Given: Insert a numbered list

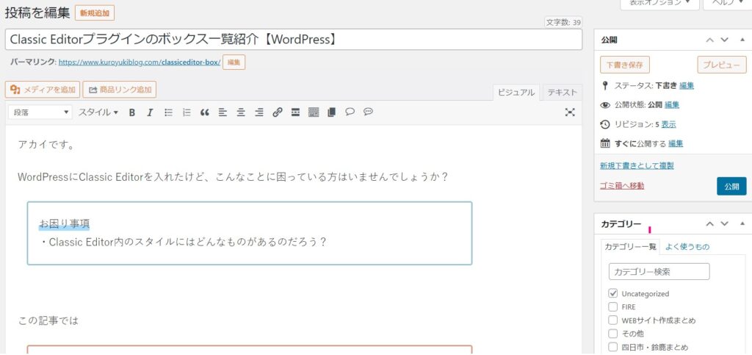Looking at the screenshot, I should (x=187, y=112).
